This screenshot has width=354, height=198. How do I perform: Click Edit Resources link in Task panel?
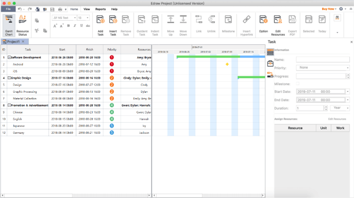(337, 119)
